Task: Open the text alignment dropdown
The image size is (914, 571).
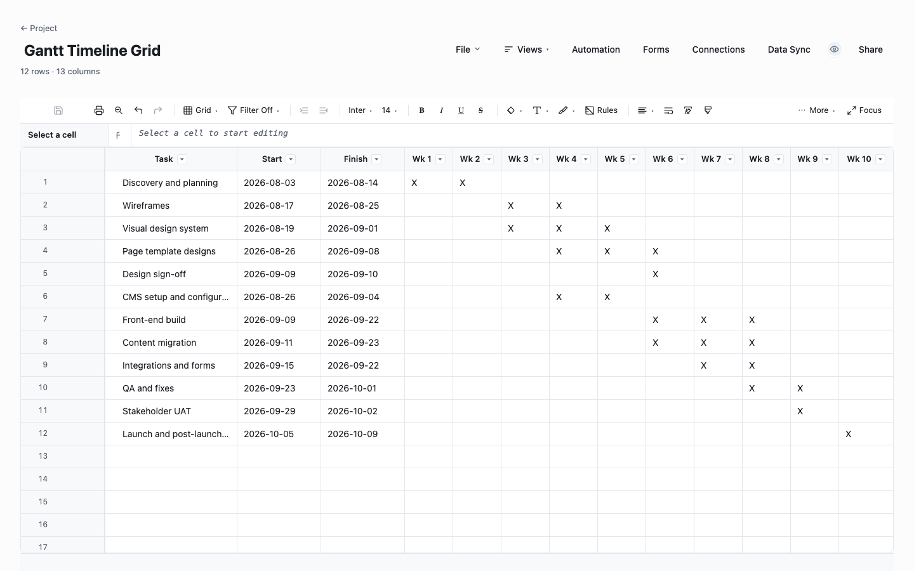Action: point(646,110)
